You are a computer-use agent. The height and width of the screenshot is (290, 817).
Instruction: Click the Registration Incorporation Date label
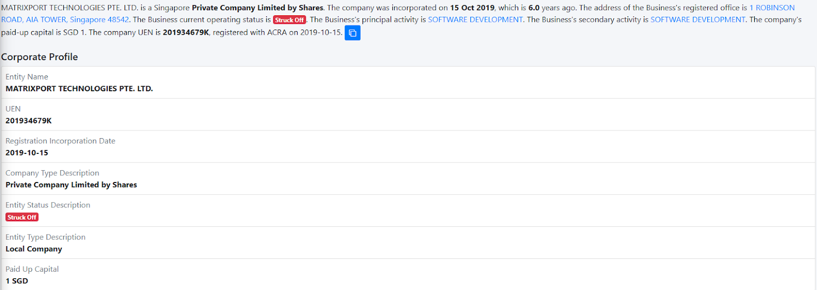pyautogui.click(x=60, y=141)
